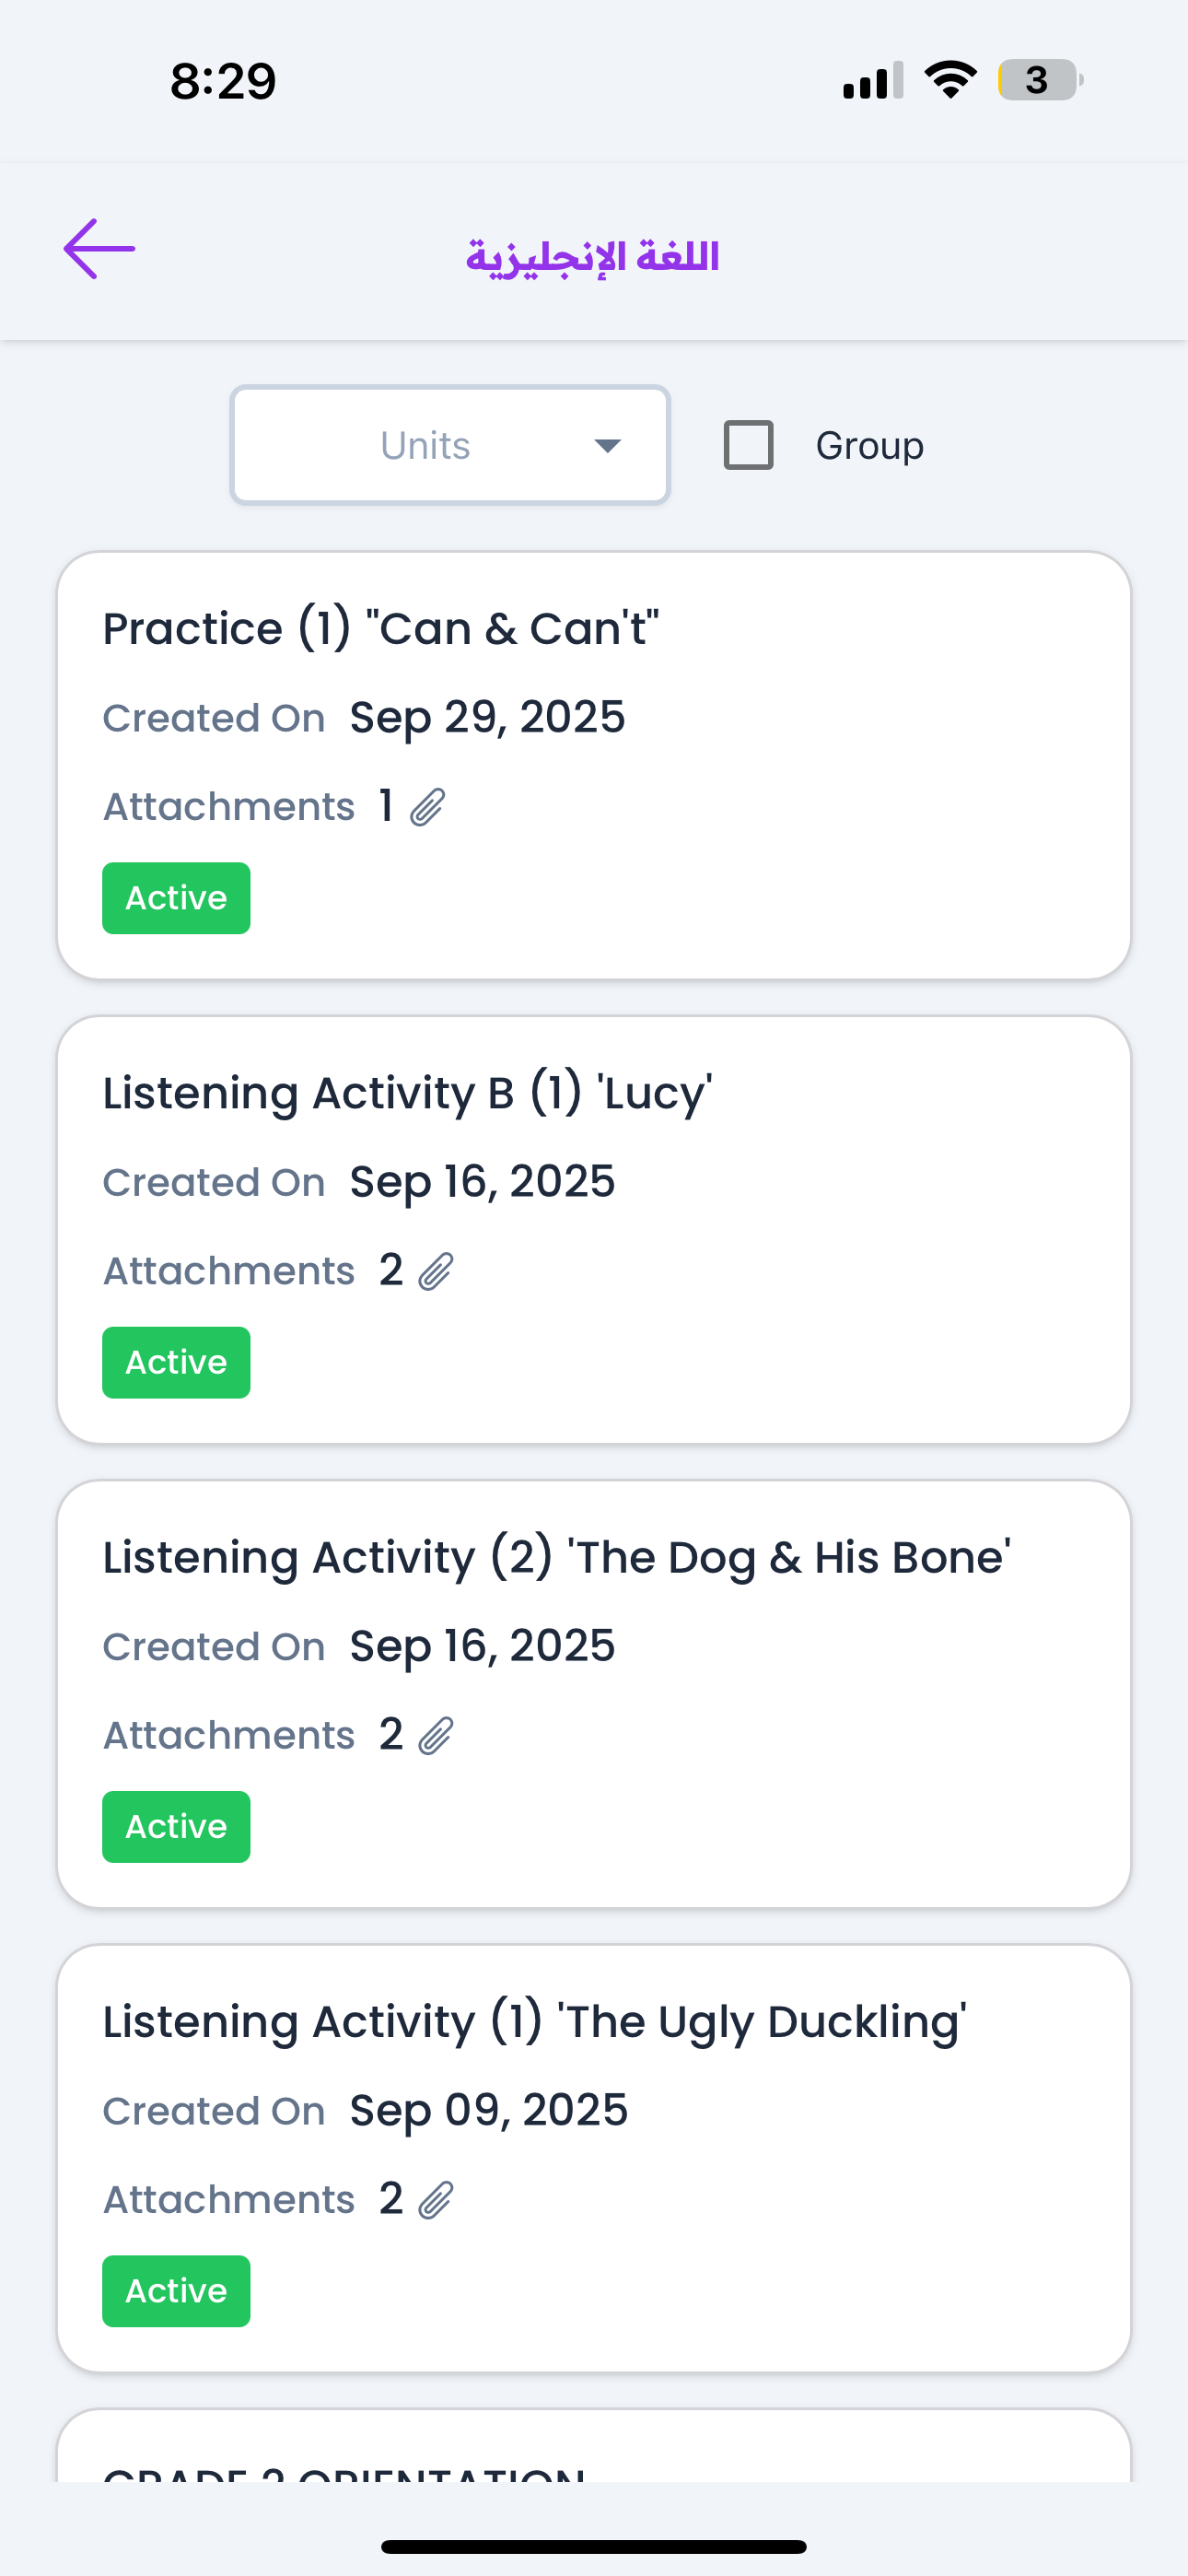Click the Units dropdown arrow
This screenshot has width=1188, height=2576.
click(607, 446)
